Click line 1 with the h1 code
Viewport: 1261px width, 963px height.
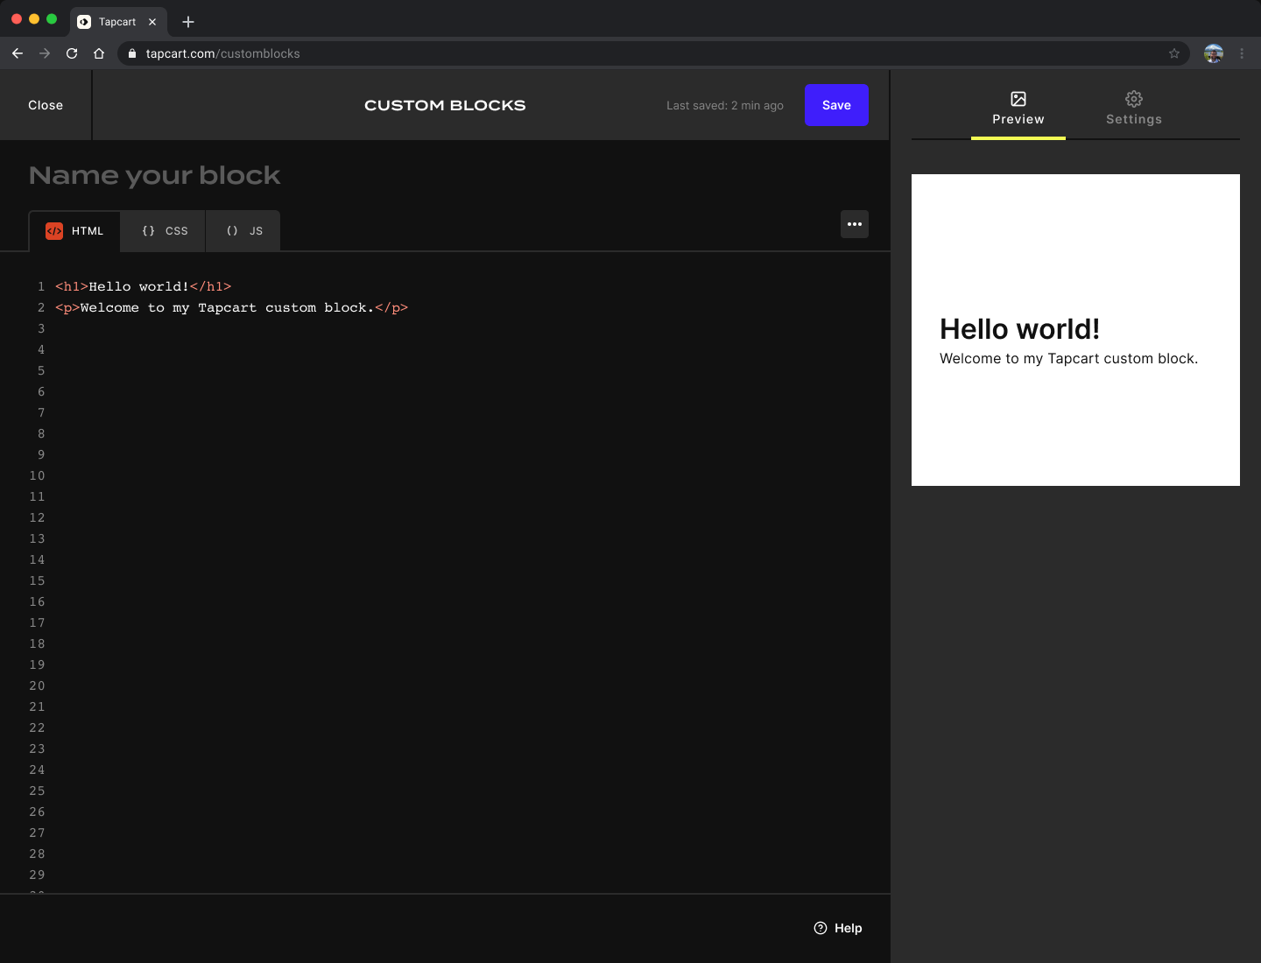click(144, 287)
